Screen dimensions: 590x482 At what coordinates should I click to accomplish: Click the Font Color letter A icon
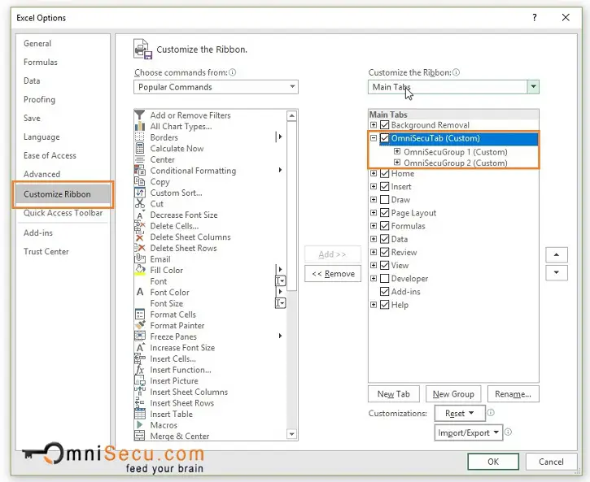[x=140, y=292]
